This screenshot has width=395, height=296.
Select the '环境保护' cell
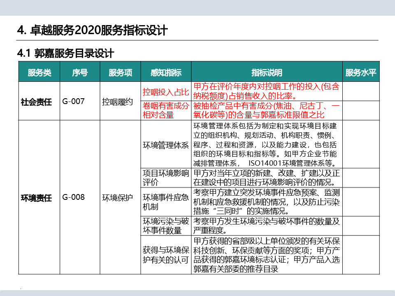pyautogui.click(x=121, y=197)
